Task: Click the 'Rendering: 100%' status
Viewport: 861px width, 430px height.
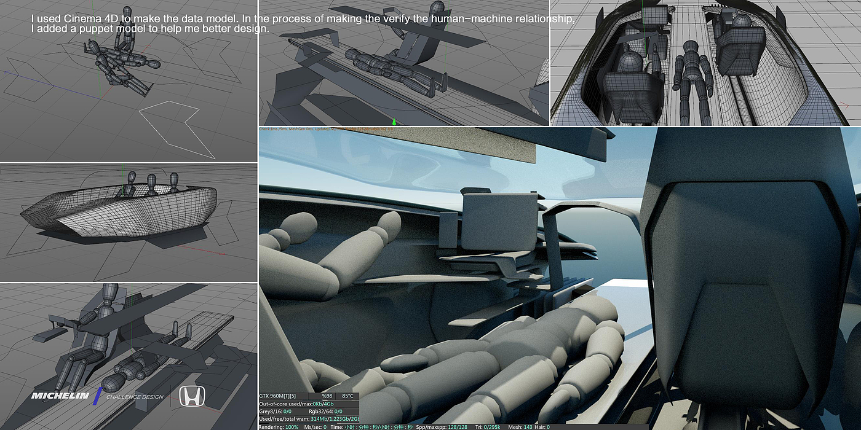Action: (x=279, y=426)
